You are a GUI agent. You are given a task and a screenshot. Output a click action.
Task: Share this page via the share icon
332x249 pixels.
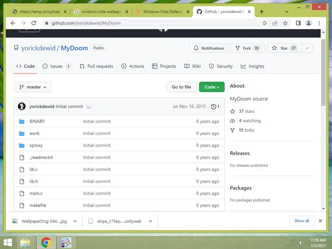point(275,23)
